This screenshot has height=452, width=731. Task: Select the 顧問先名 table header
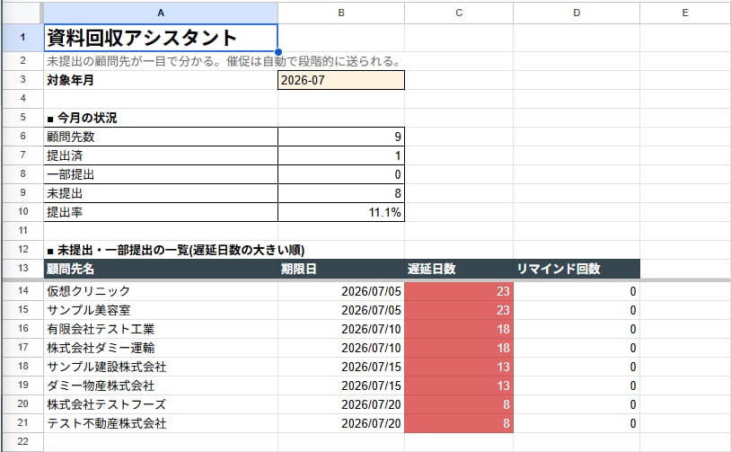tap(161, 269)
